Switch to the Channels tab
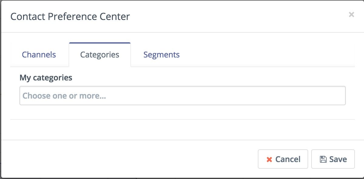The height and width of the screenshot is (179, 364). point(39,55)
